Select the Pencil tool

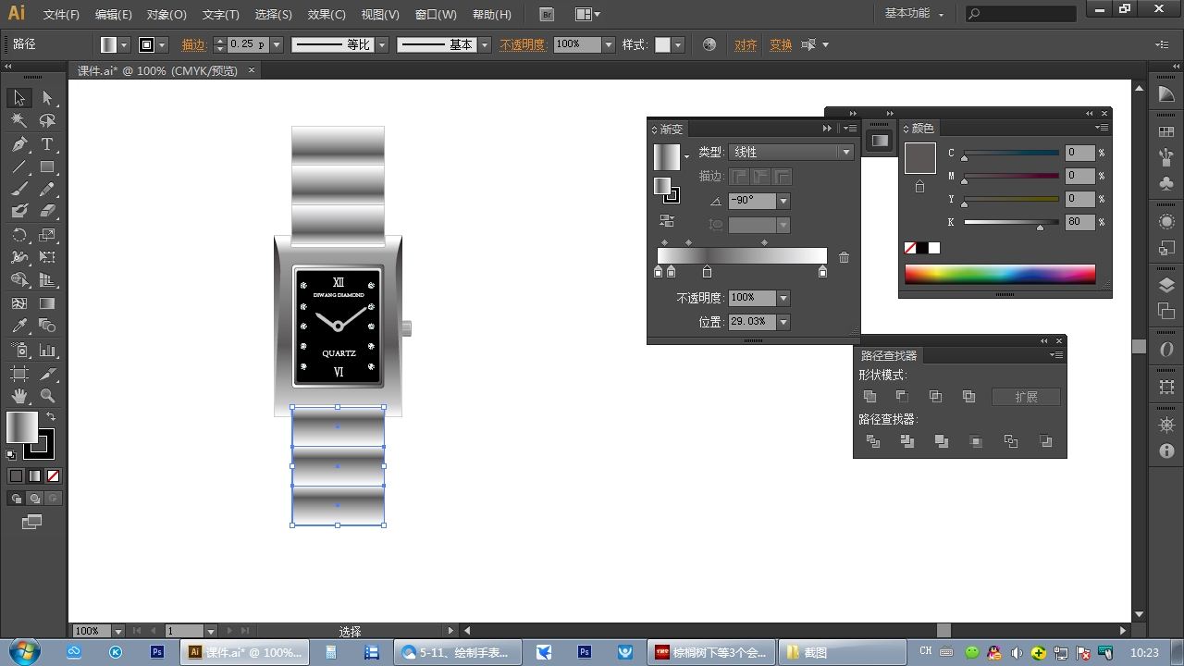(x=47, y=190)
